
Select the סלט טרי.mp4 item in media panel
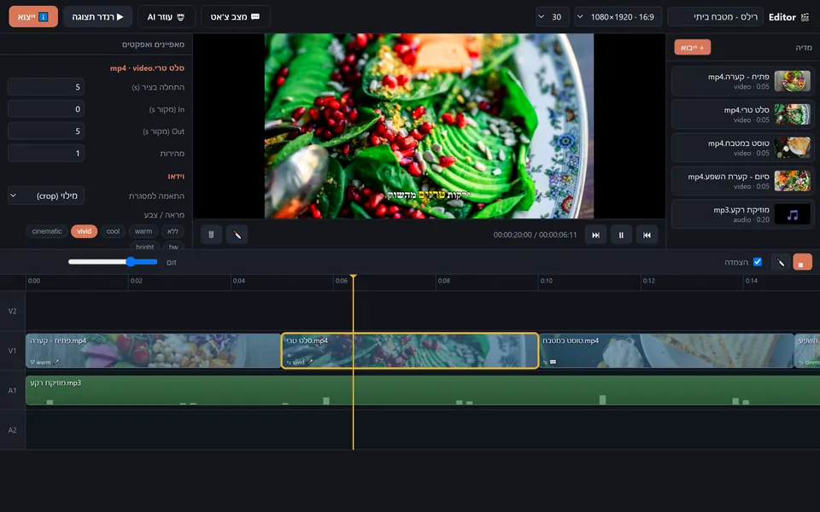click(742, 114)
